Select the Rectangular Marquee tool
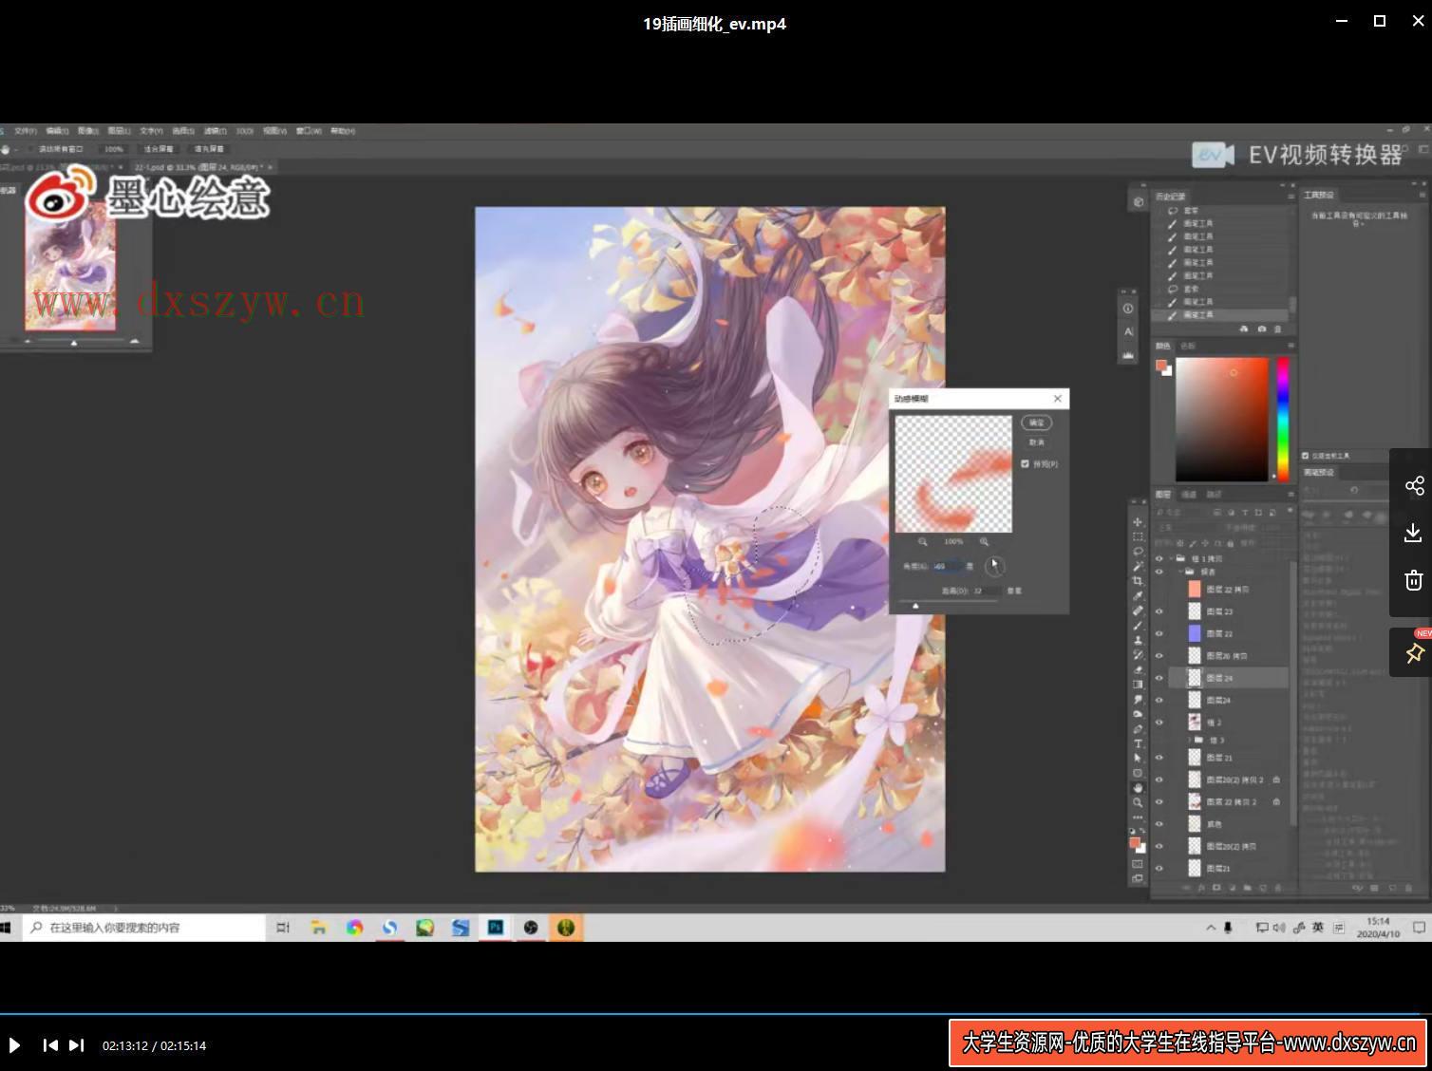This screenshot has width=1432, height=1071. coord(1138,536)
